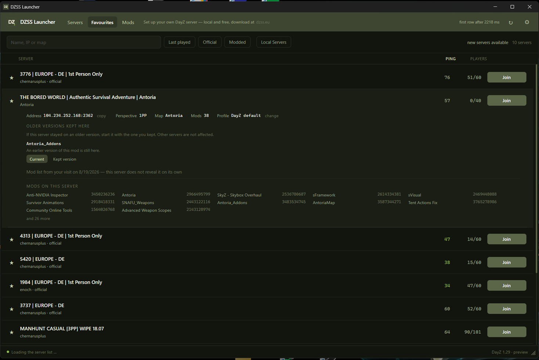Click the Tent Actions Fix mod
Image resolution: width=539 pixels, height=360 pixels.
tap(423, 203)
